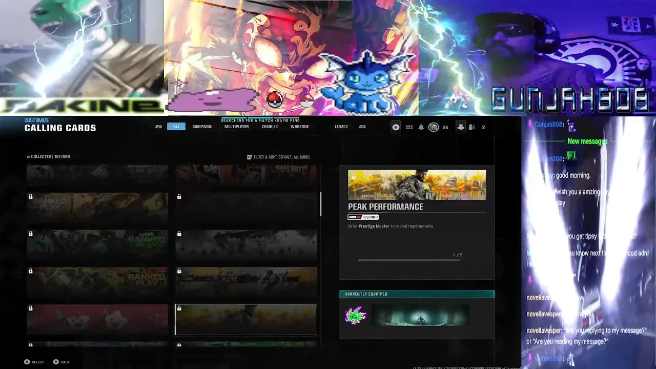
Task: Open the Campaign calling cards tab
Action: click(x=202, y=127)
